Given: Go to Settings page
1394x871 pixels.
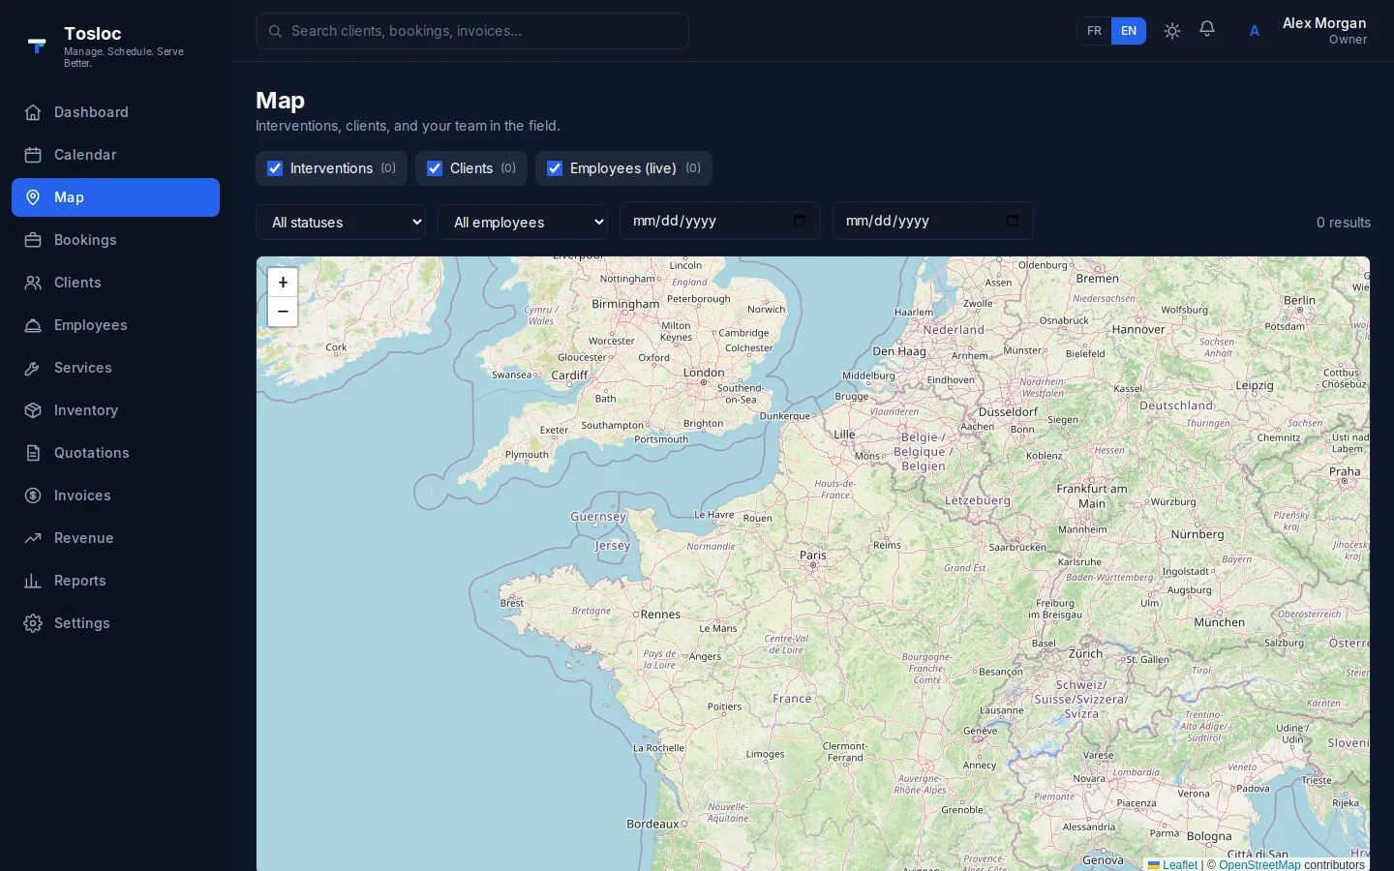Looking at the screenshot, I should pyautogui.click(x=115, y=623).
